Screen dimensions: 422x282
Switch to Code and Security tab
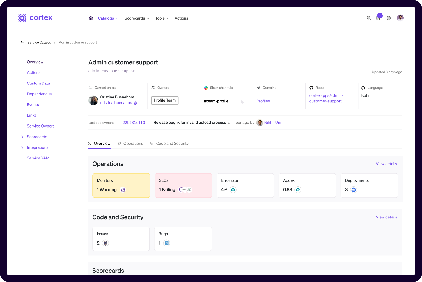click(169, 144)
